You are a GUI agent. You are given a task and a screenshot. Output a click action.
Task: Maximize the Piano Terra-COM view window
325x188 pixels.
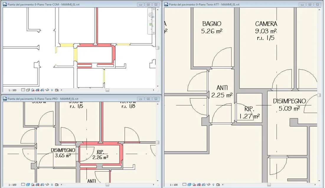click(148, 4)
